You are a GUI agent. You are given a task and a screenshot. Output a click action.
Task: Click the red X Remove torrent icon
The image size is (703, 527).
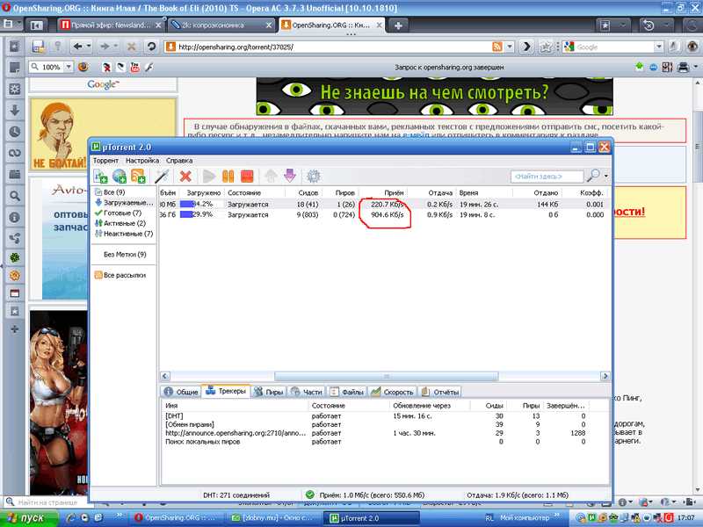tap(185, 177)
